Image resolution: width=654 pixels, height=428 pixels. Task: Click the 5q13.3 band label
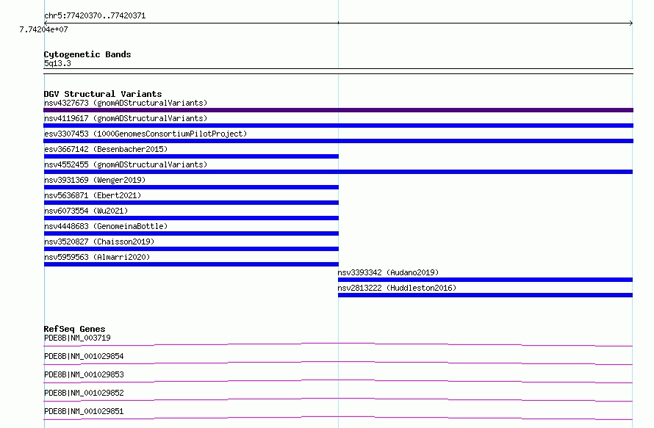click(x=57, y=63)
